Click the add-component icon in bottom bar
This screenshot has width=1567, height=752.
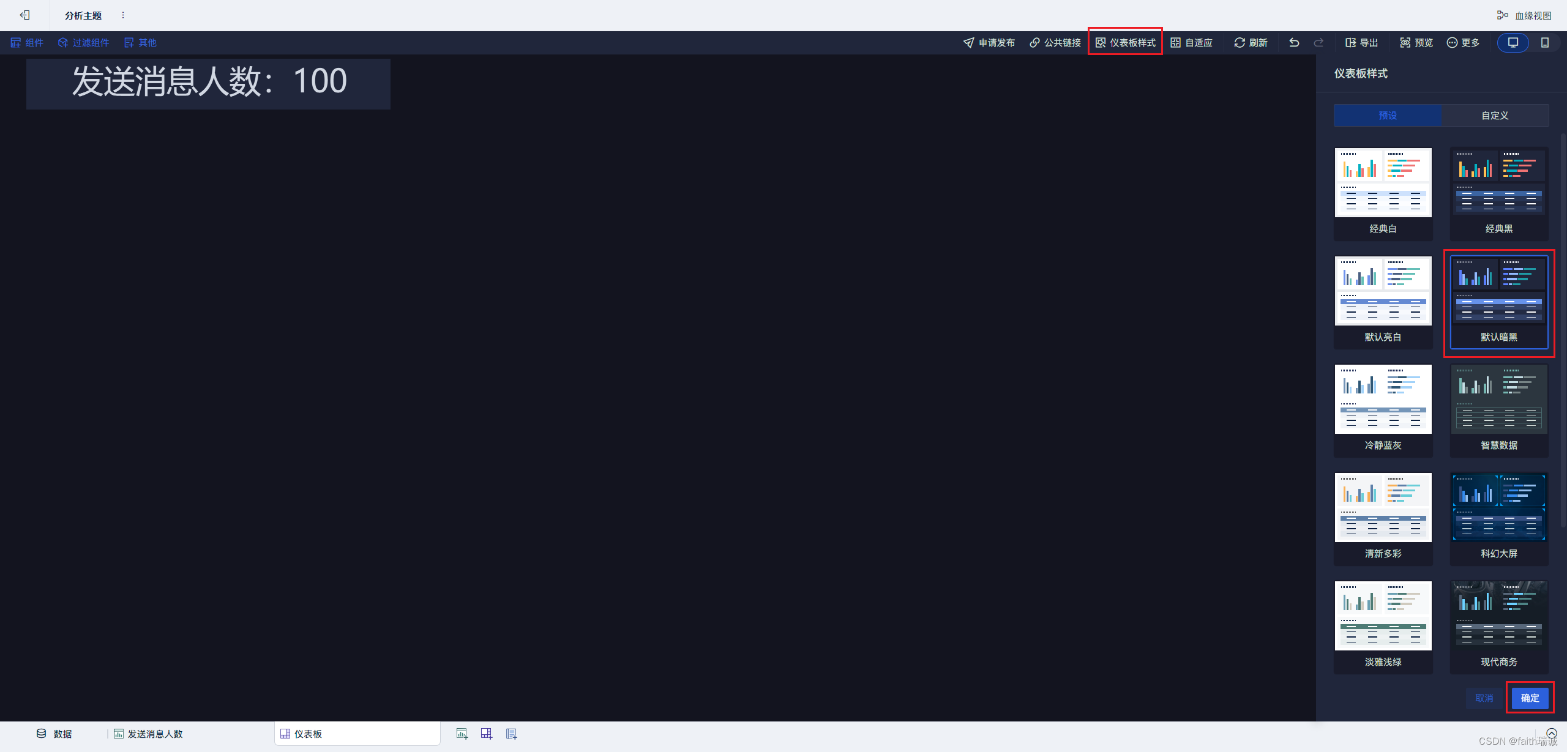pos(462,734)
